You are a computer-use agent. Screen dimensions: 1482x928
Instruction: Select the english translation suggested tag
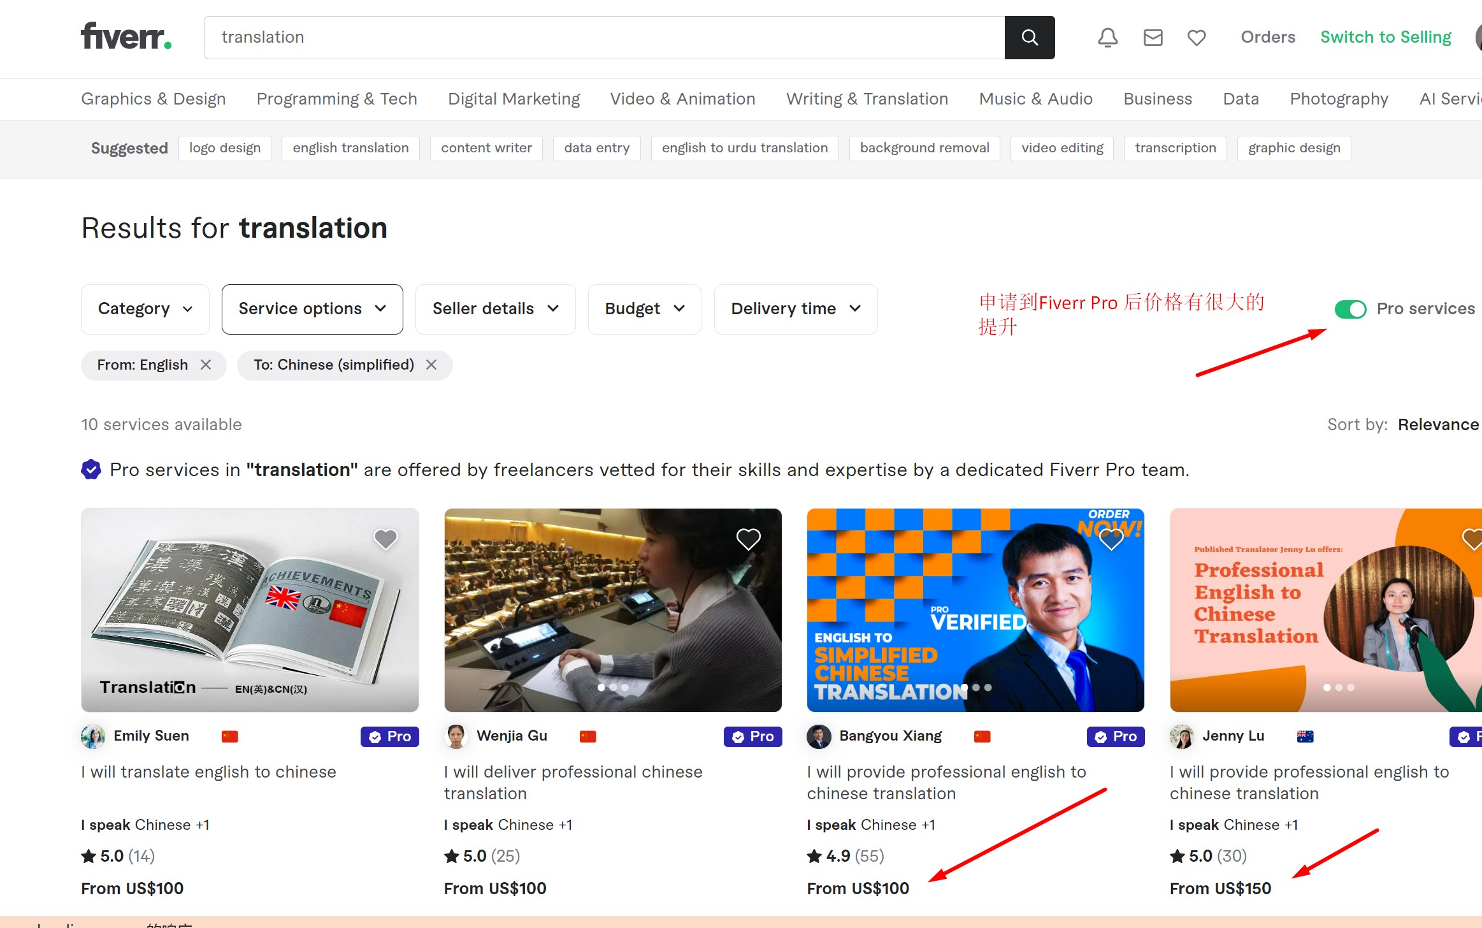pyautogui.click(x=350, y=148)
